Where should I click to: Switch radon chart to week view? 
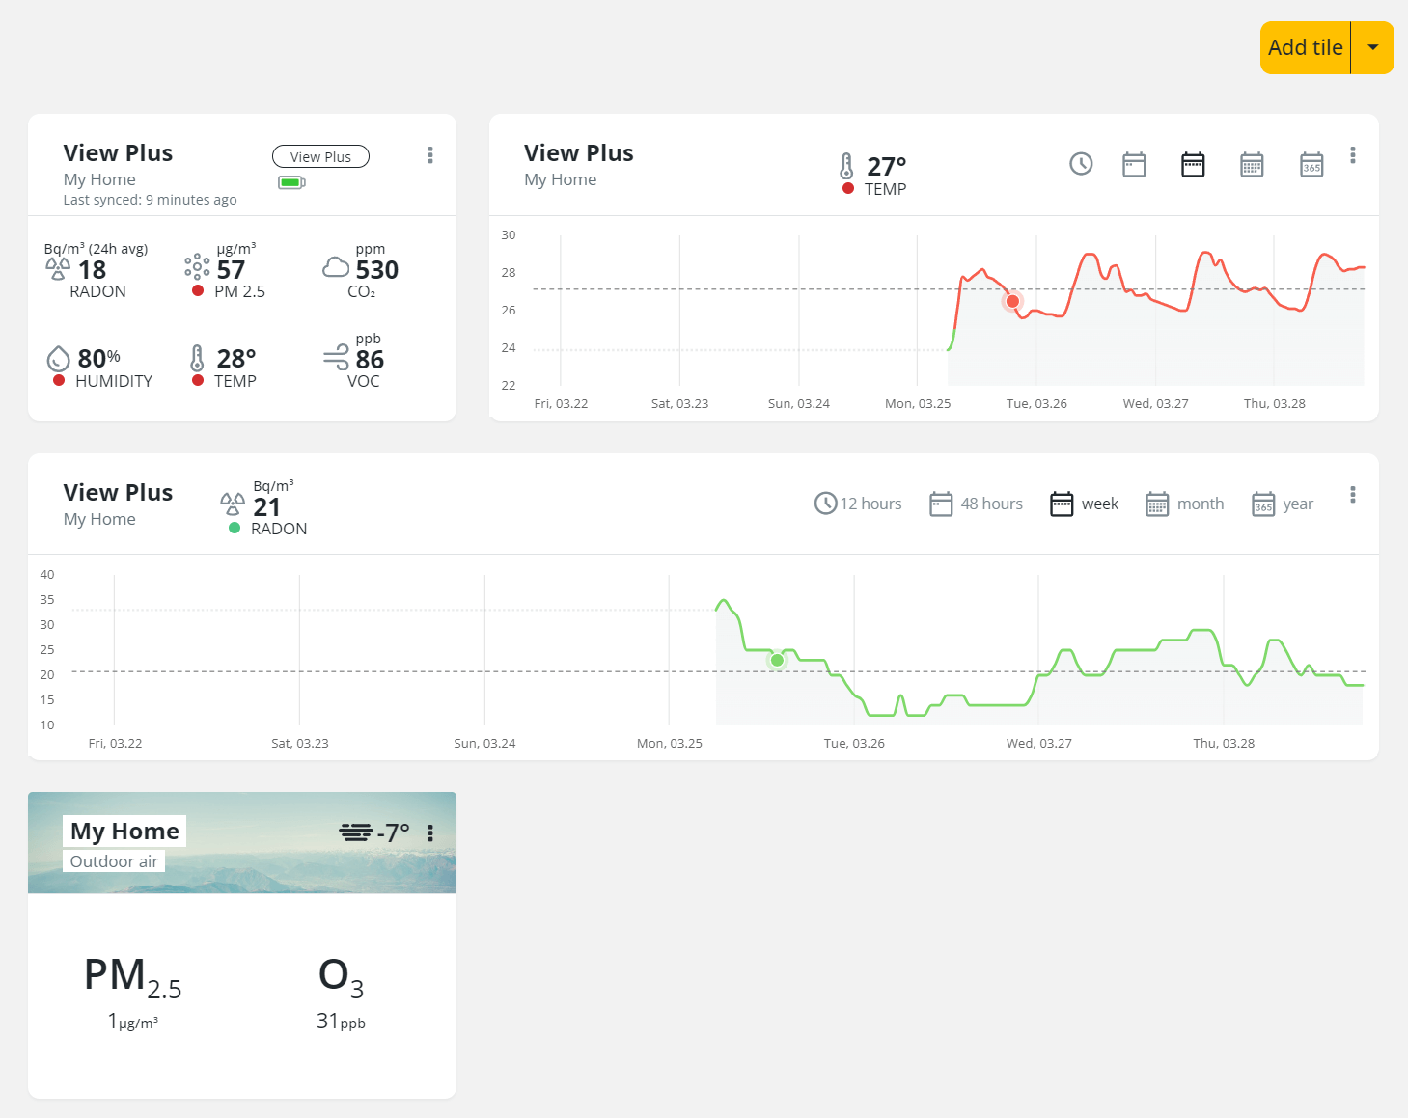(1084, 504)
